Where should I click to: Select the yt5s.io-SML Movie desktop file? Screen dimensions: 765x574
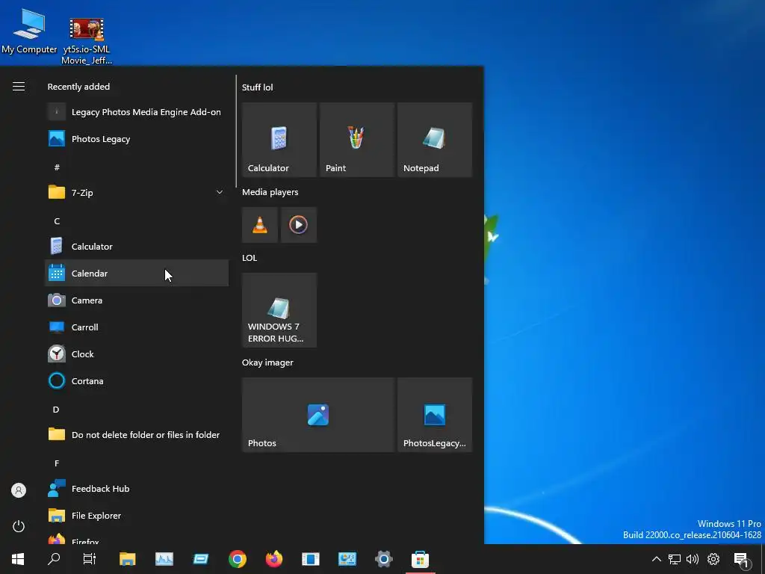(87, 41)
